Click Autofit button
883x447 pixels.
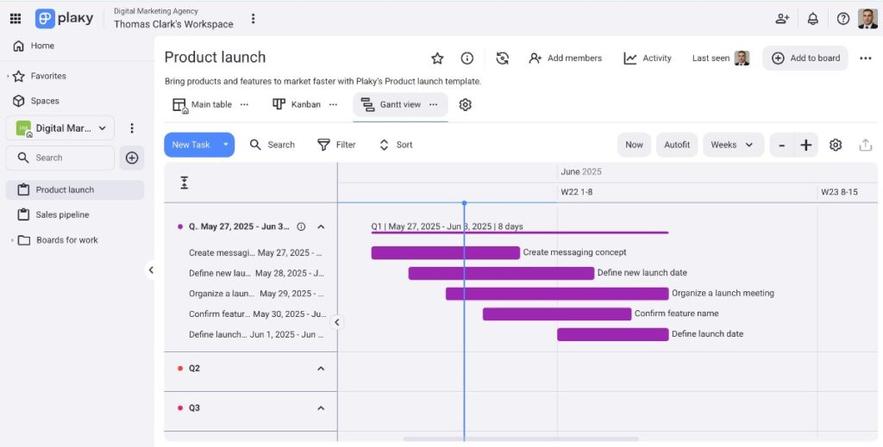tap(677, 145)
